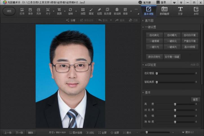Toggle 适屏 (Fit to screen) view
The image size is (204, 136).
115,132
